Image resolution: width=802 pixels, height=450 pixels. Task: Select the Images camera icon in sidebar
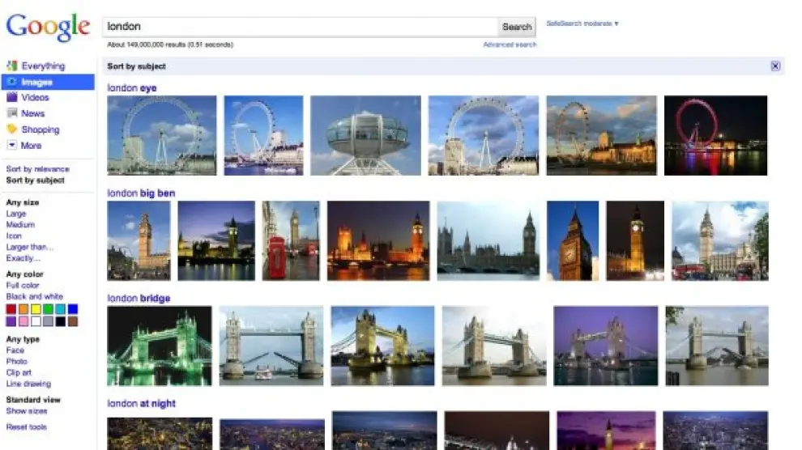11,83
